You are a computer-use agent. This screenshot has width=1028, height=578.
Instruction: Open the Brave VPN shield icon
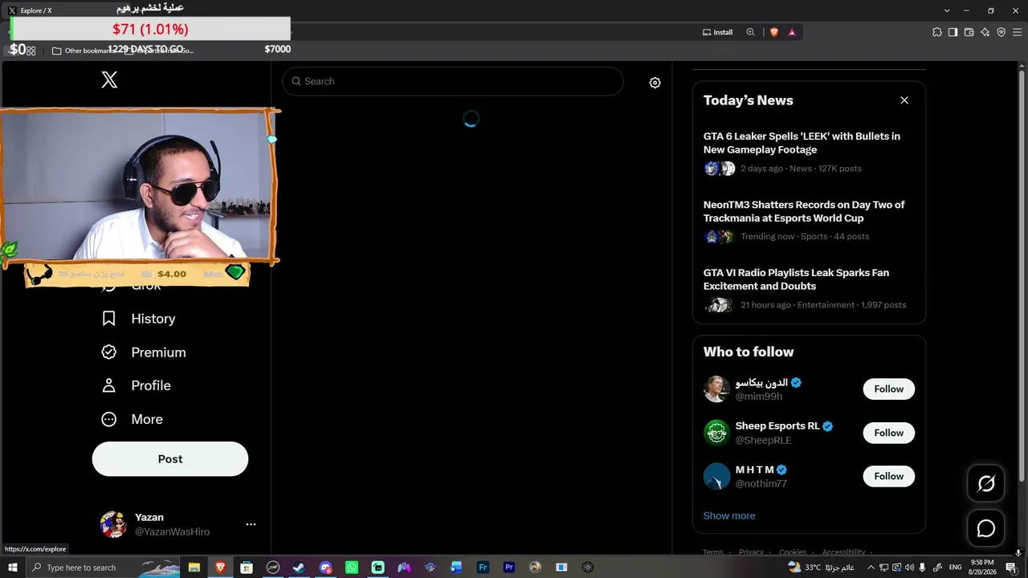pyautogui.click(x=1001, y=32)
